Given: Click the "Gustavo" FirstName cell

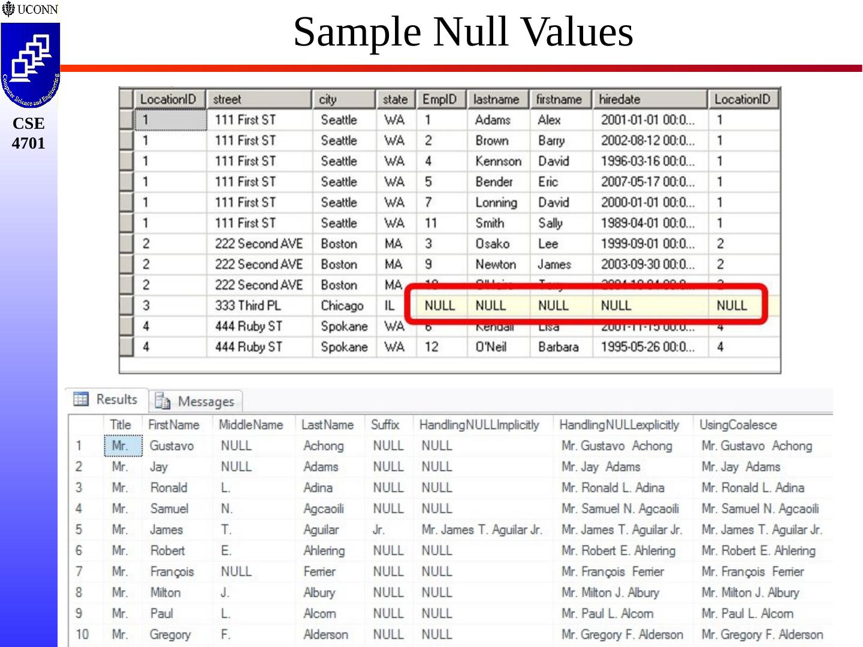Looking at the screenshot, I should pyautogui.click(x=177, y=446).
